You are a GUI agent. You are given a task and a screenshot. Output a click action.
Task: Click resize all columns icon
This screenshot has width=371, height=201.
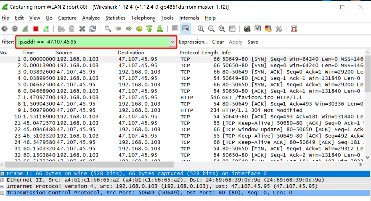tap(232, 29)
